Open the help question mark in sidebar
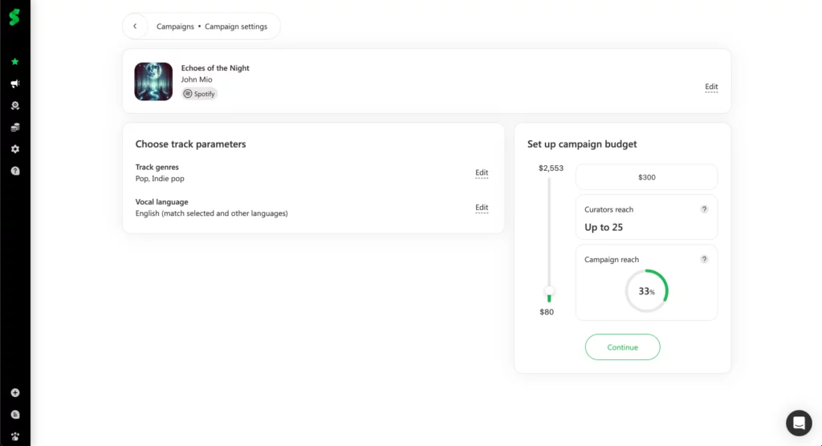The width and height of the screenshot is (822, 446). point(14,171)
